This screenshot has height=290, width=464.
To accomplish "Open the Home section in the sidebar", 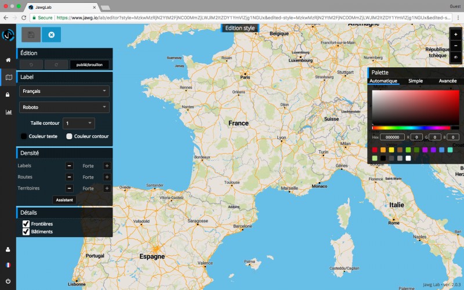I will [x=8, y=60].
